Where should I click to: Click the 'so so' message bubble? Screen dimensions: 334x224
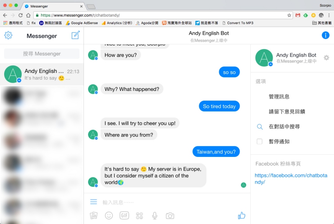point(229,72)
